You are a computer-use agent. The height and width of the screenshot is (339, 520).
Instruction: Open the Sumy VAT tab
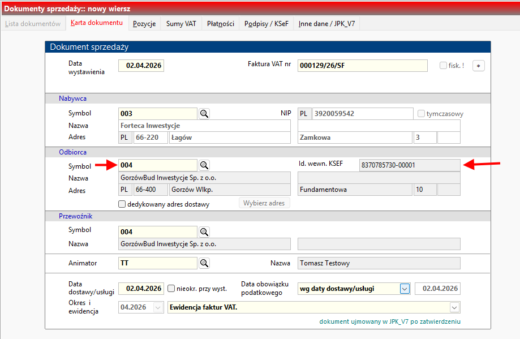pos(181,24)
